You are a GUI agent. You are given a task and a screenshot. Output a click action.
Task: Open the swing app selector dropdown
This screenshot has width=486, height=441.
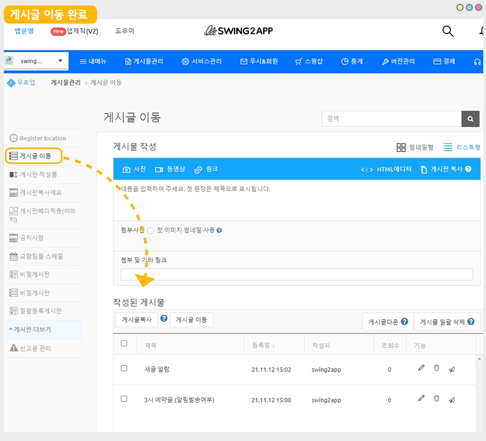[x=36, y=61]
